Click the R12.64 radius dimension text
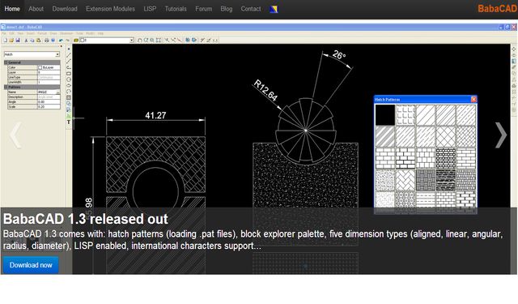The height and width of the screenshot is (304, 518). pos(265,90)
